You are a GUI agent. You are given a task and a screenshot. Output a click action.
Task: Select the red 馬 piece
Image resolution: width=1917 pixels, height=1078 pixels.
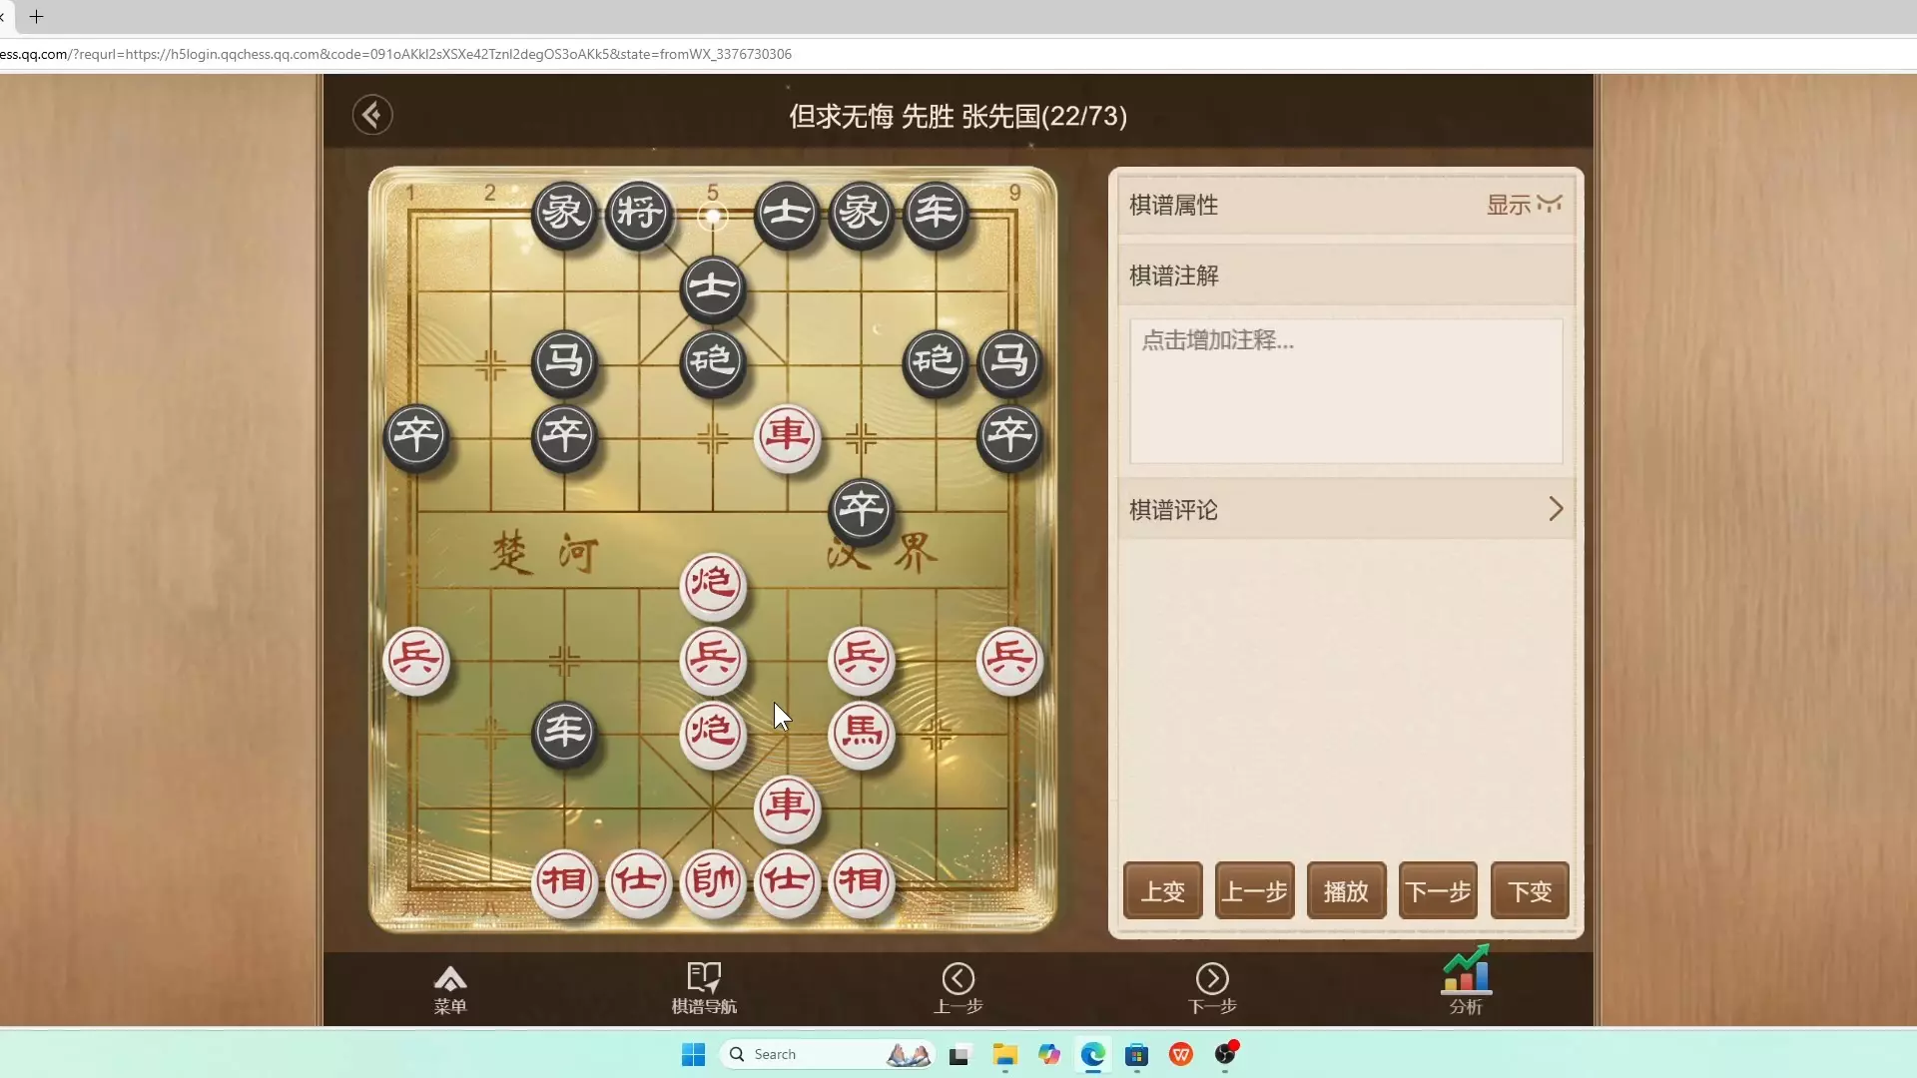click(862, 734)
